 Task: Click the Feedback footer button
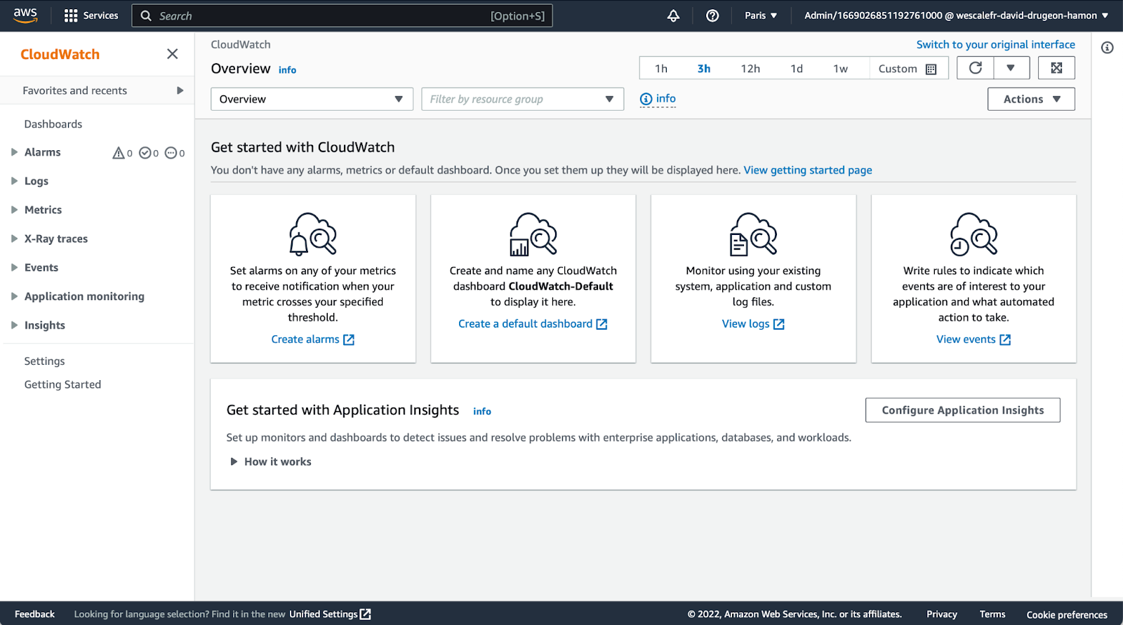coord(34,614)
